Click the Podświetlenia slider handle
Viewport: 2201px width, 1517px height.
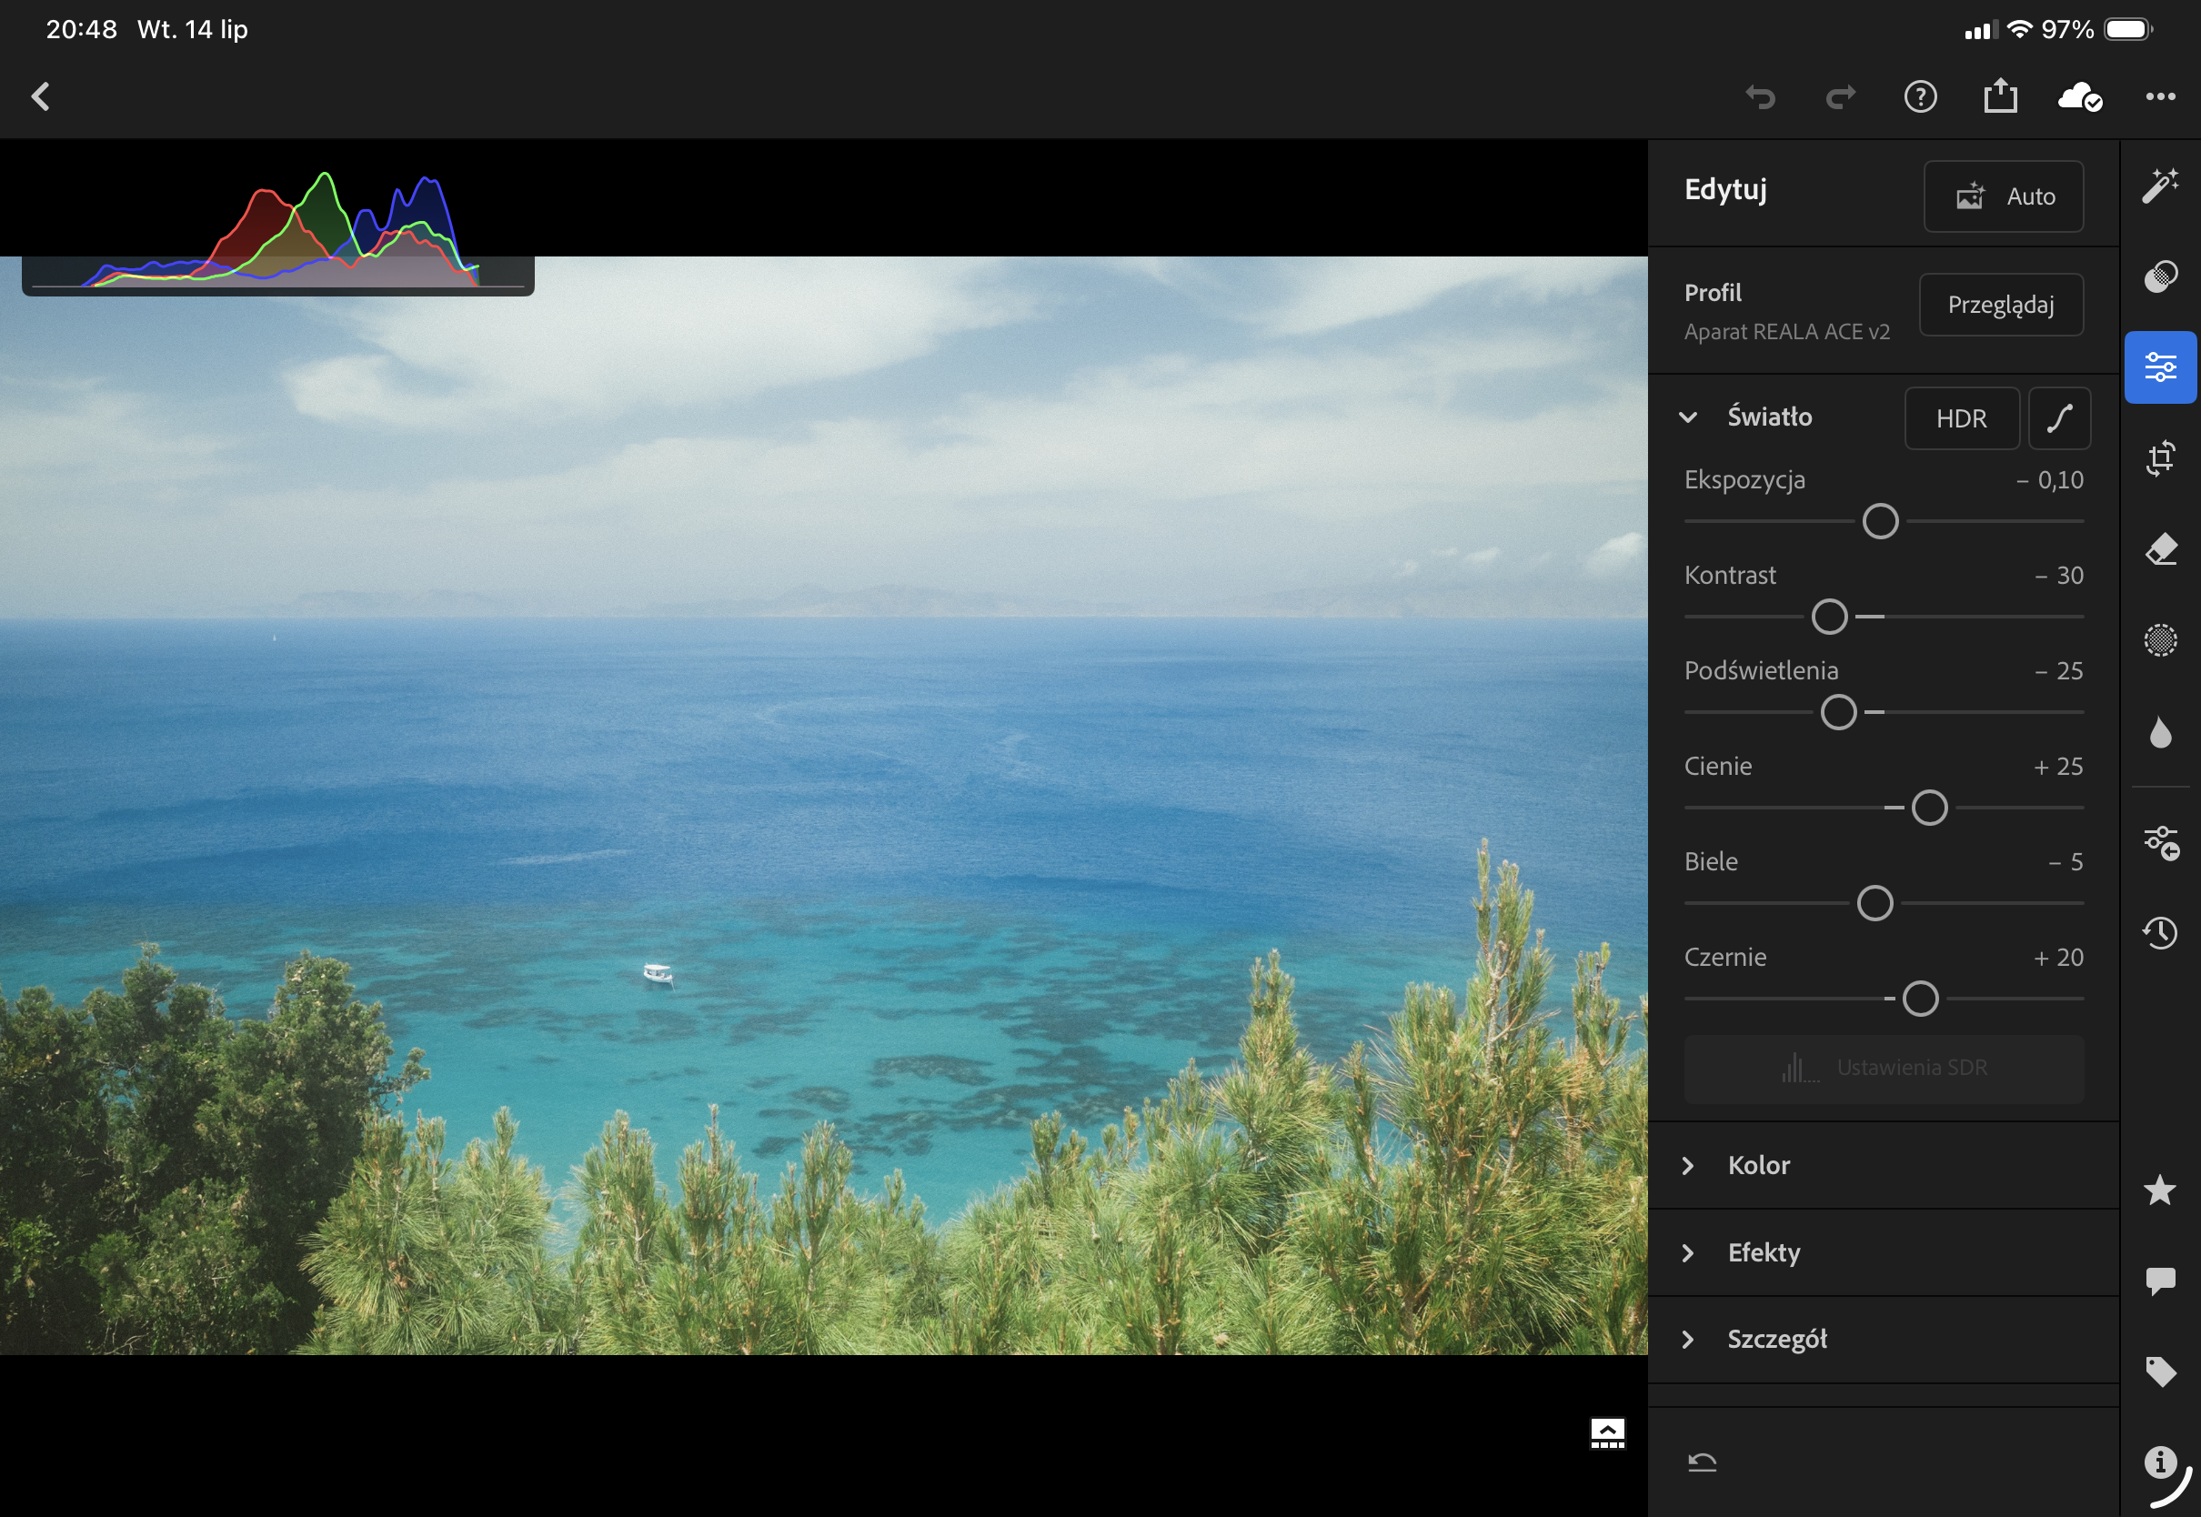1838,712
